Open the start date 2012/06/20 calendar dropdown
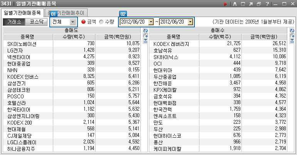Viewport: 297px width, 155px height. point(151,22)
